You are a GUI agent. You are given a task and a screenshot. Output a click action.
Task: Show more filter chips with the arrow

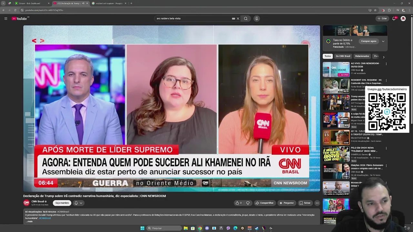tap(383, 57)
